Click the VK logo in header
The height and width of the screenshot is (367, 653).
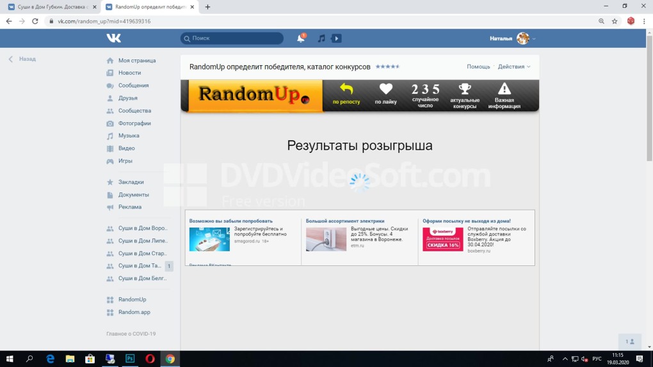113,38
